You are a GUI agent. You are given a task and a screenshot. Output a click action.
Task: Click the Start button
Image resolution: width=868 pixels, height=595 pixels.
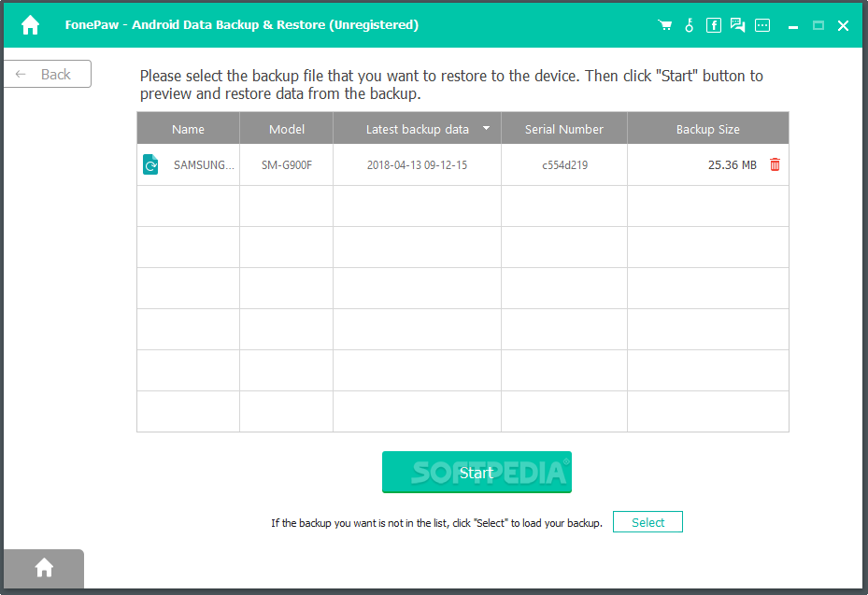(x=477, y=472)
